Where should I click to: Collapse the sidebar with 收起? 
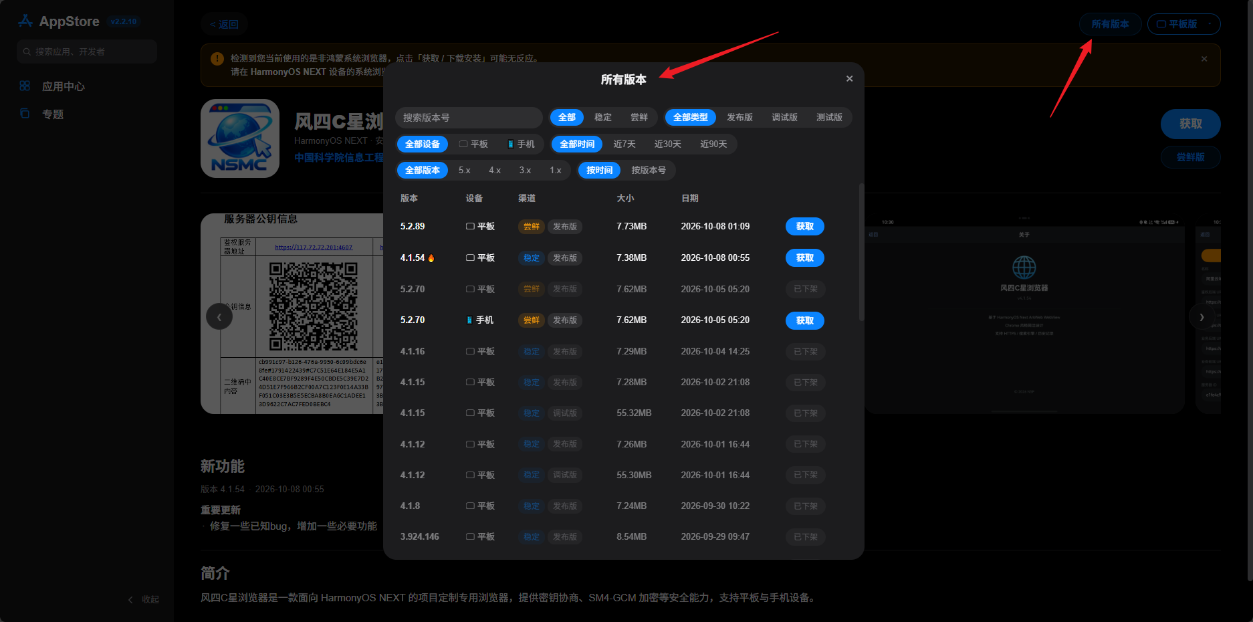click(x=144, y=599)
